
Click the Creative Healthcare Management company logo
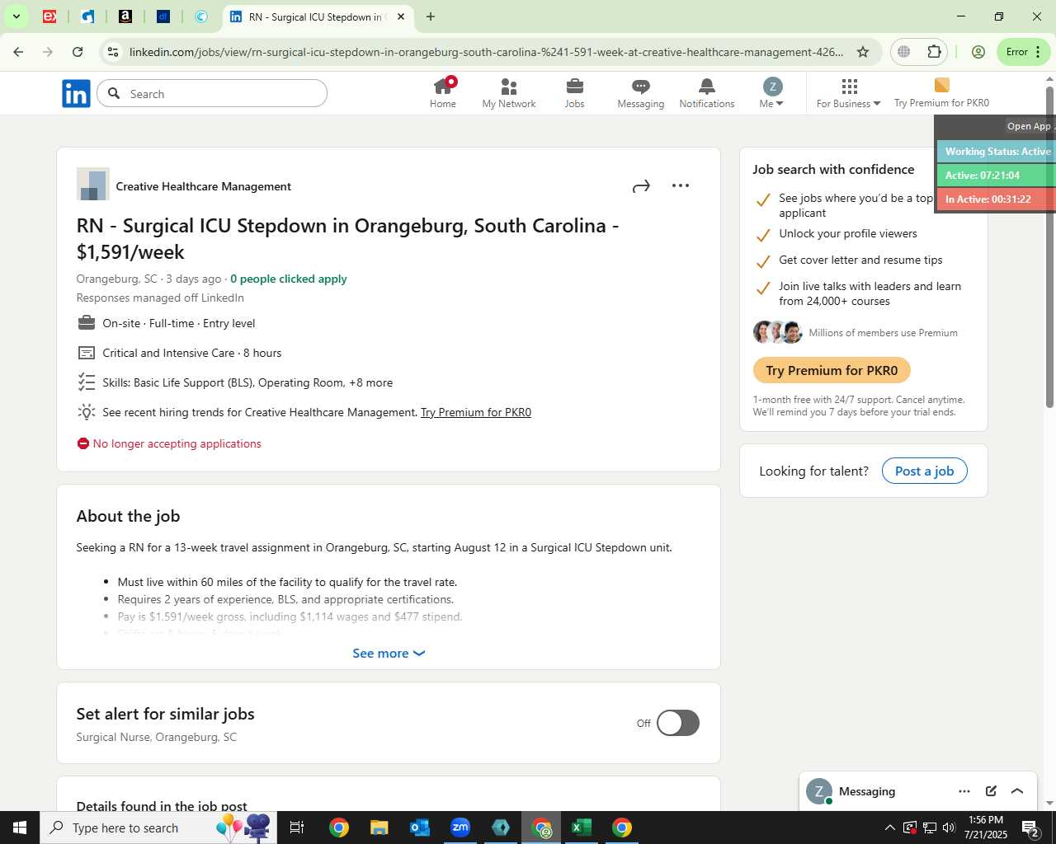pos(92,184)
